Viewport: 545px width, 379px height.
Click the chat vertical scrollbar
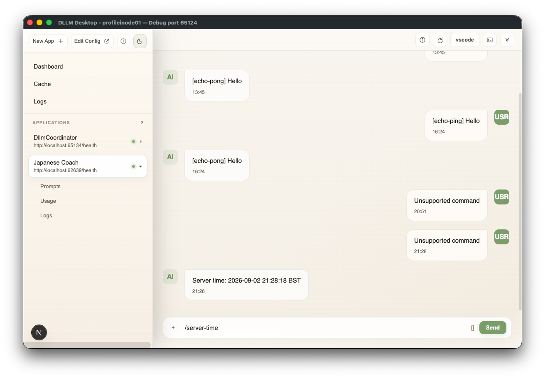(520, 202)
